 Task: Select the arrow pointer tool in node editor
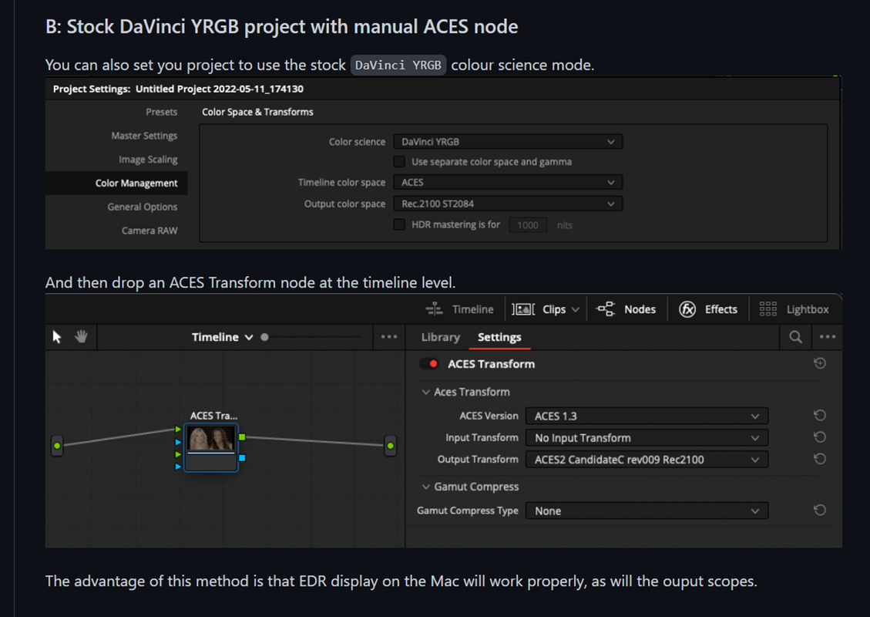[x=56, y=336]
